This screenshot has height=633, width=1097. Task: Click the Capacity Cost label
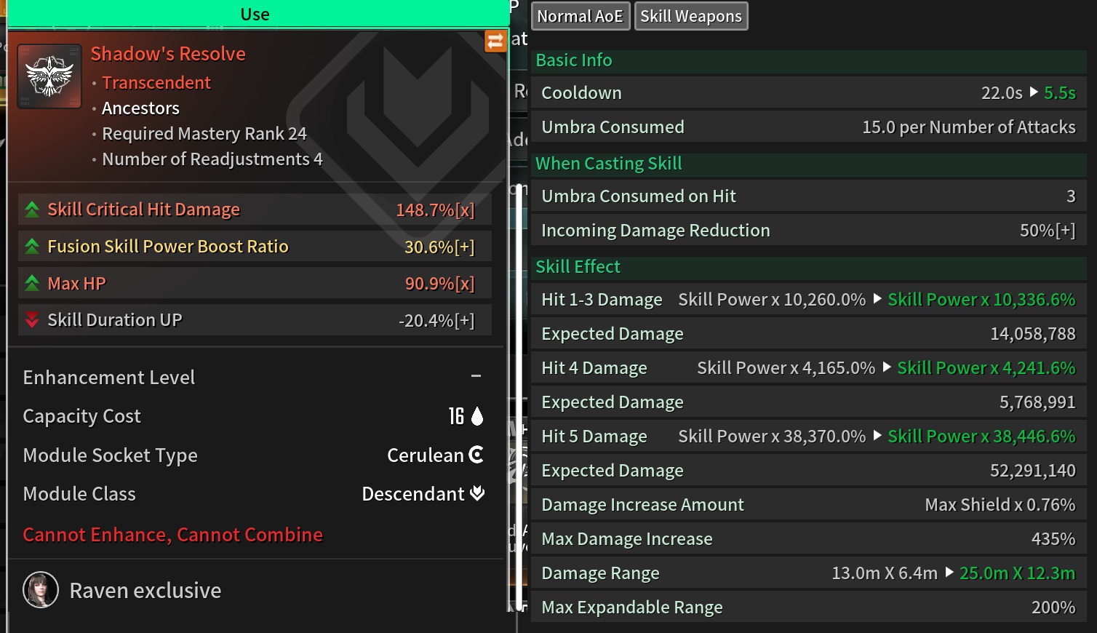[81, 416]
